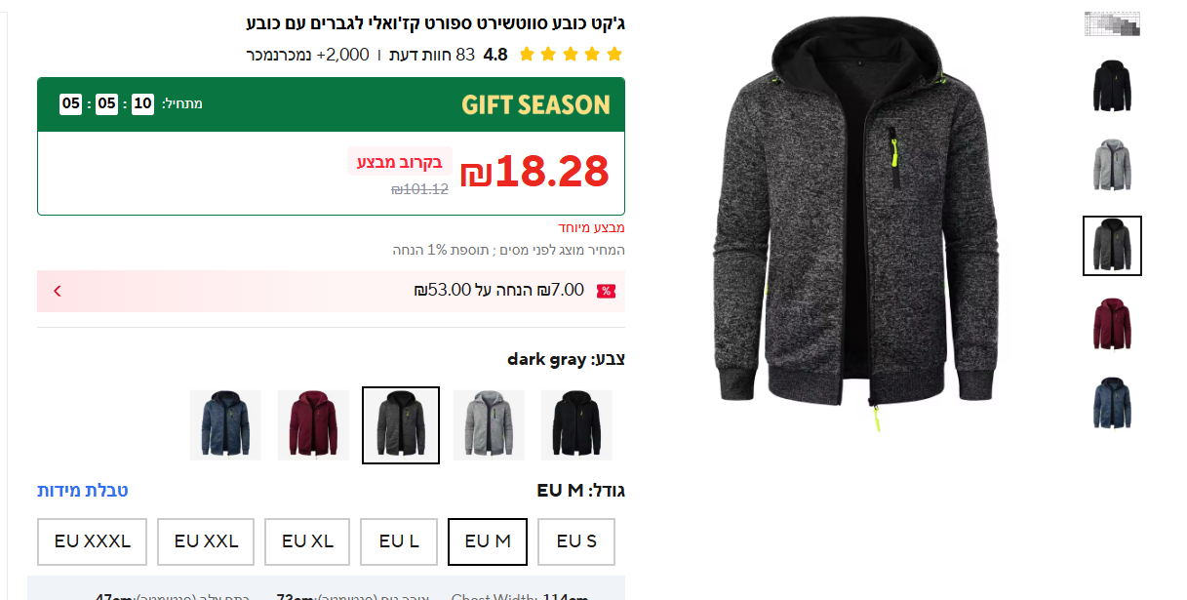1187x600 pixels.
Task: Show the black jacket gallery thumbnail
Action: 1112,86
